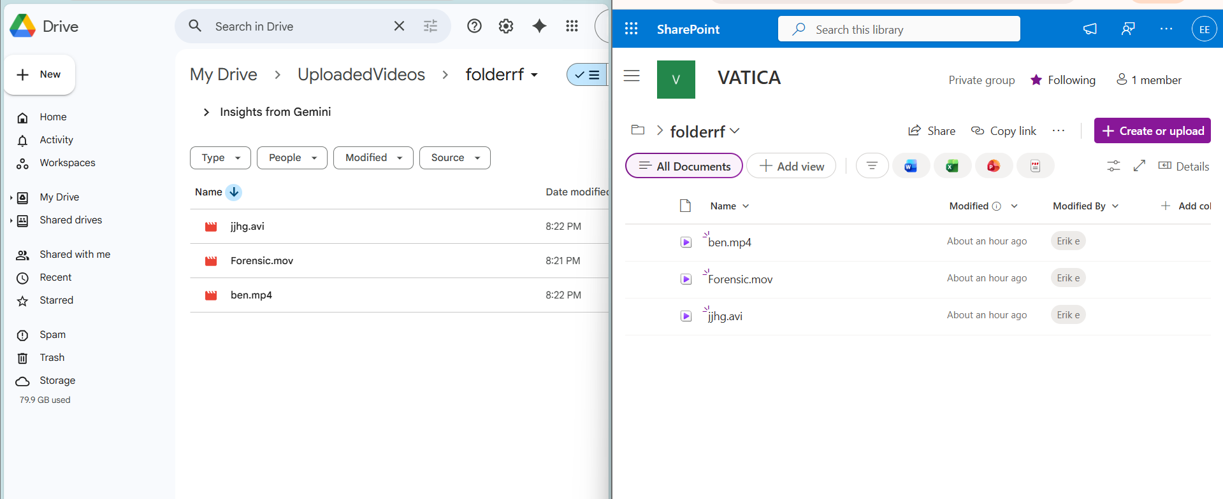Open the SharePoint announcements megaphone icon
This screenshot has width=1223, height=499.
(x=1090, y=29)
